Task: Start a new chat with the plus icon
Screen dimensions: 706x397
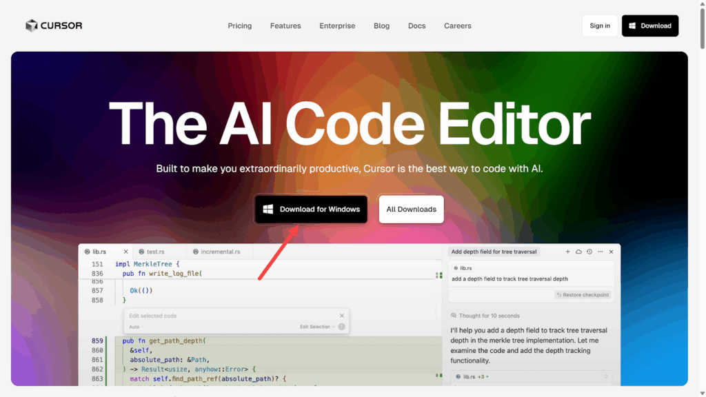Action: click(x=568, y=252)
